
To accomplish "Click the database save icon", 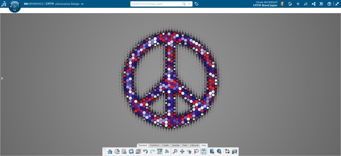I will click(124, 151).
